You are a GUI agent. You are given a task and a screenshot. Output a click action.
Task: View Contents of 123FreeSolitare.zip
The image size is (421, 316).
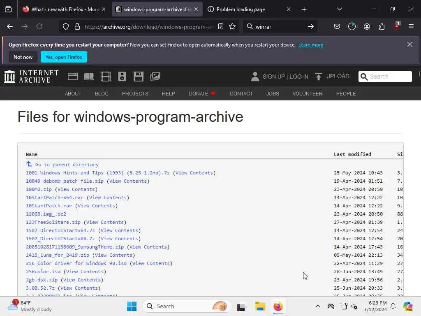(105, 222)
